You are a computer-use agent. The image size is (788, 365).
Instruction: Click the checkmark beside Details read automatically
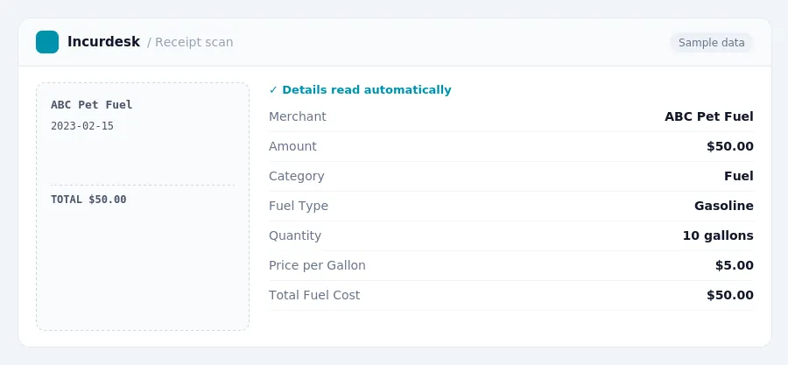(273, 90)
